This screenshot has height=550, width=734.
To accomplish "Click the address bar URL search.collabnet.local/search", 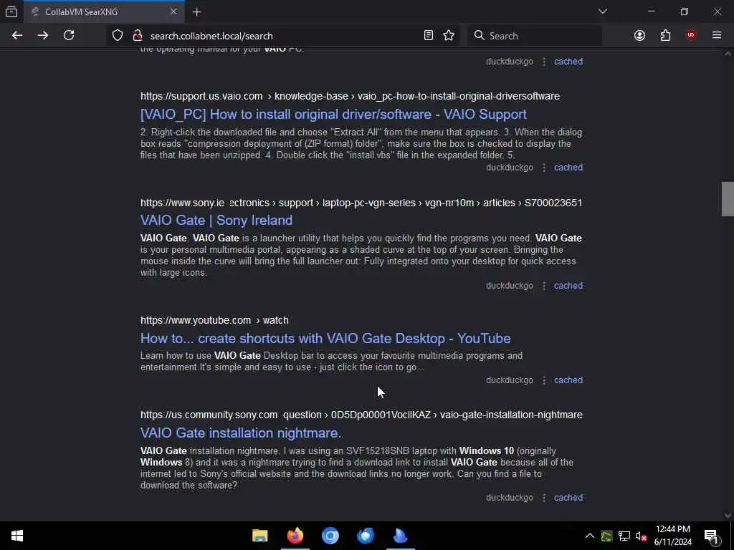I will [211, 36].
